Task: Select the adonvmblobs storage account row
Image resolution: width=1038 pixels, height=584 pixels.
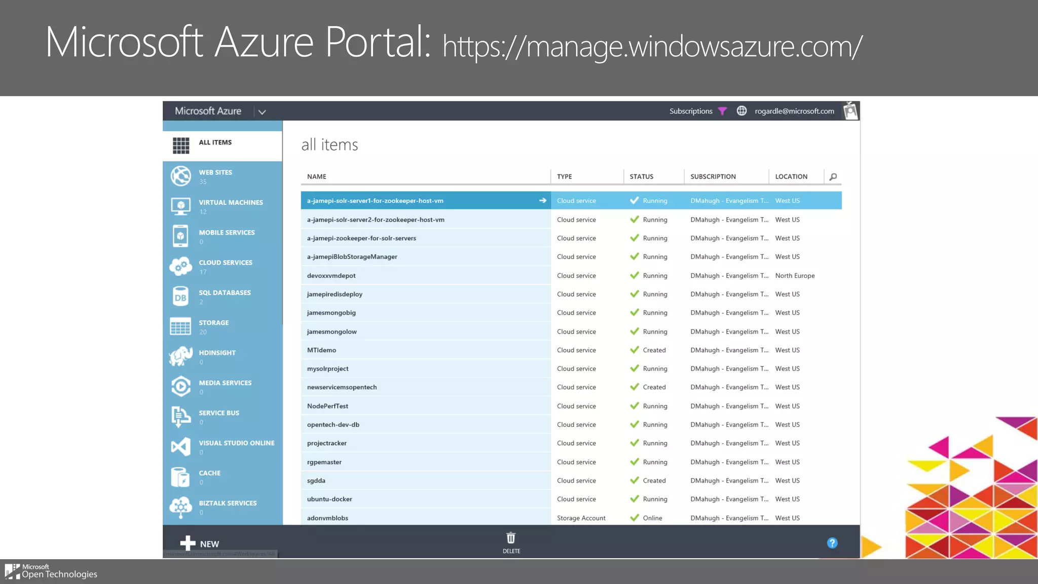Action: (571, 517)
